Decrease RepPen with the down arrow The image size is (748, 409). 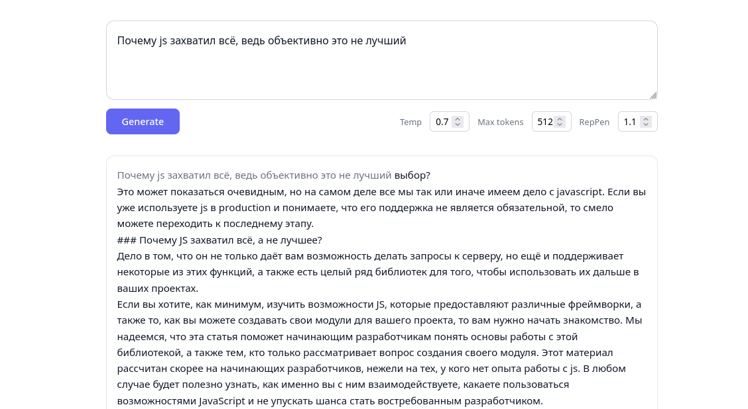tap(646, 124)
